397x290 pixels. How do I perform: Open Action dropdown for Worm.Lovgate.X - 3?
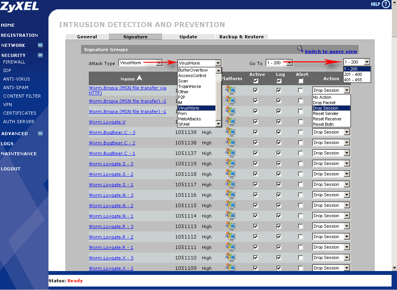(x=331, y=257)
